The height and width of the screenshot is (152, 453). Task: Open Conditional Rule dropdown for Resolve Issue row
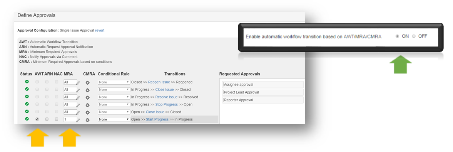tap(114, 97)
